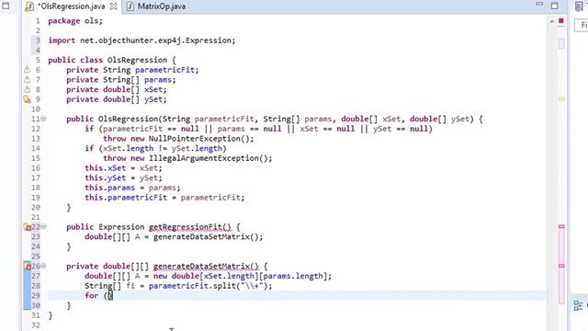
Task: Click the 'import' keyword on line 3
Action: coord(62,40)
